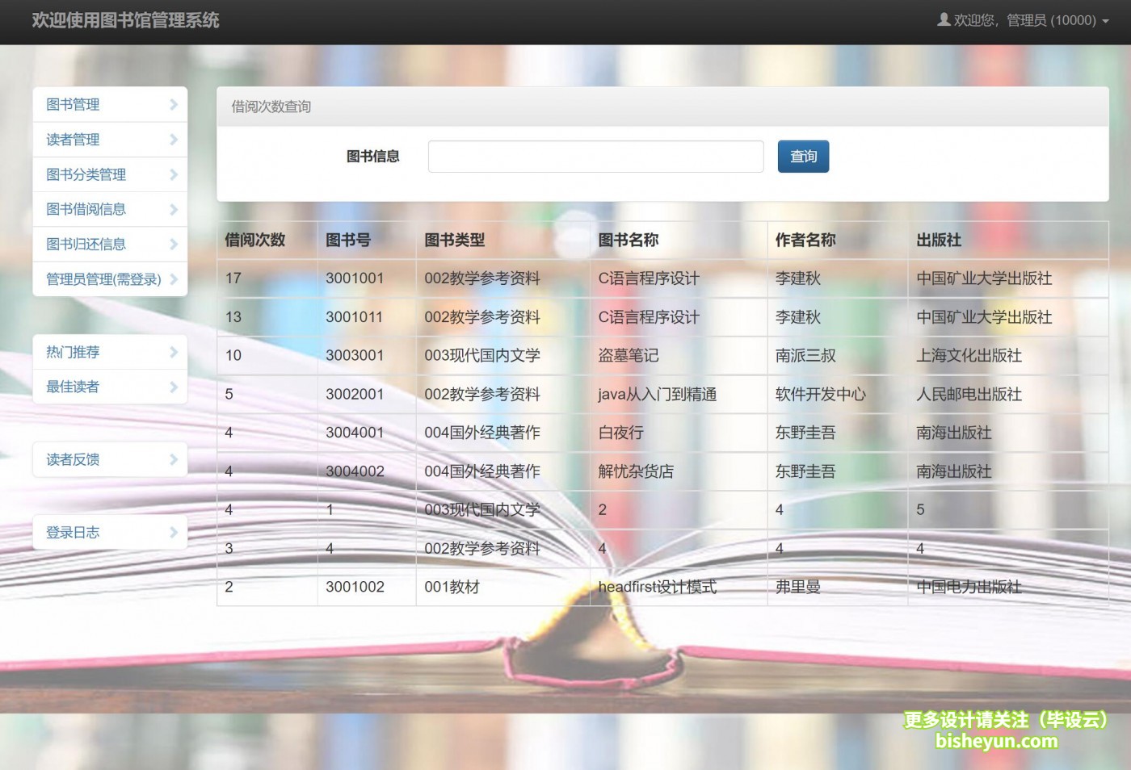Click the chevron next to 读者反馈
Screen dimensions: 1131x770
174,459
